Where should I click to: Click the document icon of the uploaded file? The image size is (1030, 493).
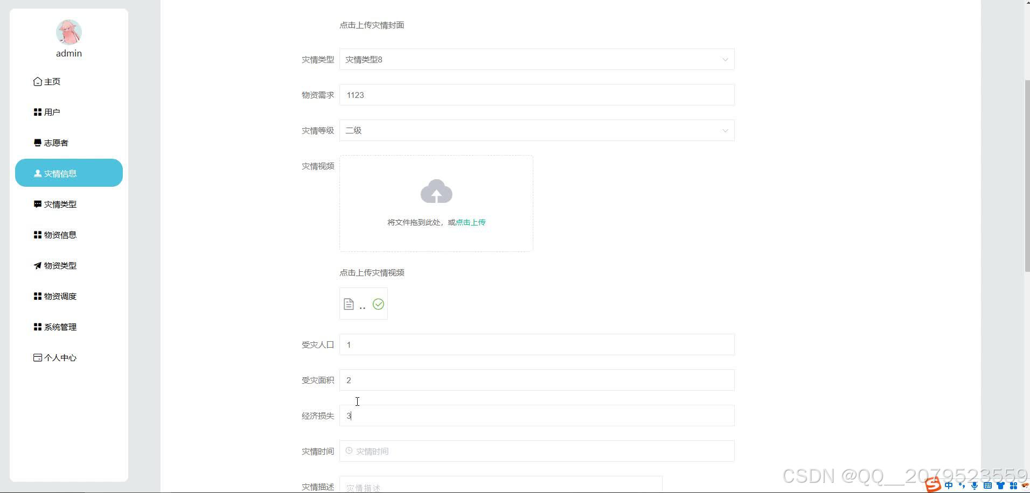point(349,303)
